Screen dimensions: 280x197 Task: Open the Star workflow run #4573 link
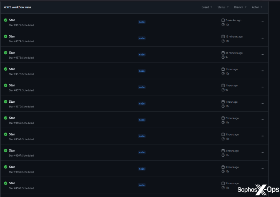(12, 52)
